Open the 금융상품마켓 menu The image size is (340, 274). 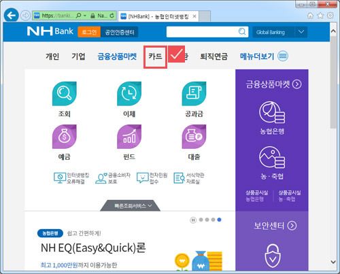point(117,56)
